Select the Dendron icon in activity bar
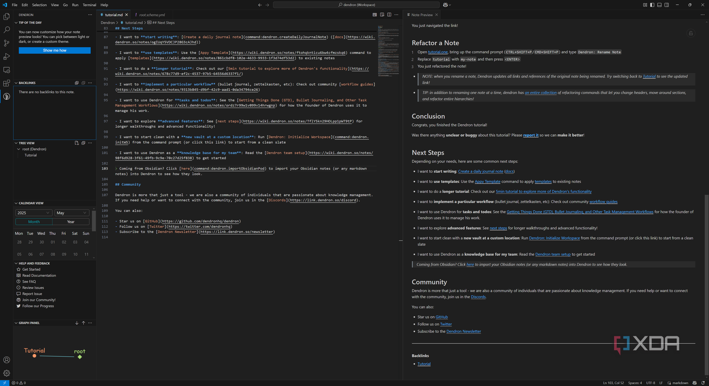 click(7, 96)
